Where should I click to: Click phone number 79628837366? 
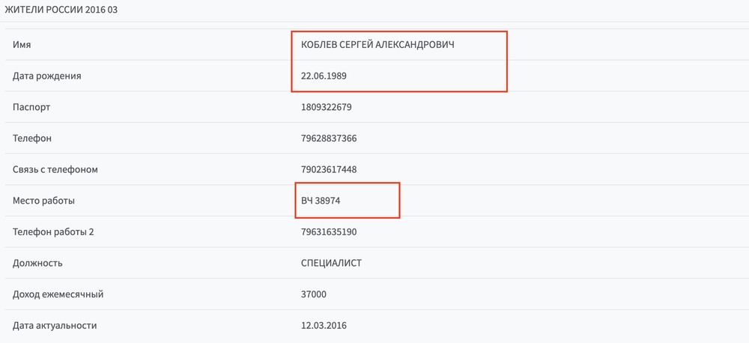coord(329,139)
